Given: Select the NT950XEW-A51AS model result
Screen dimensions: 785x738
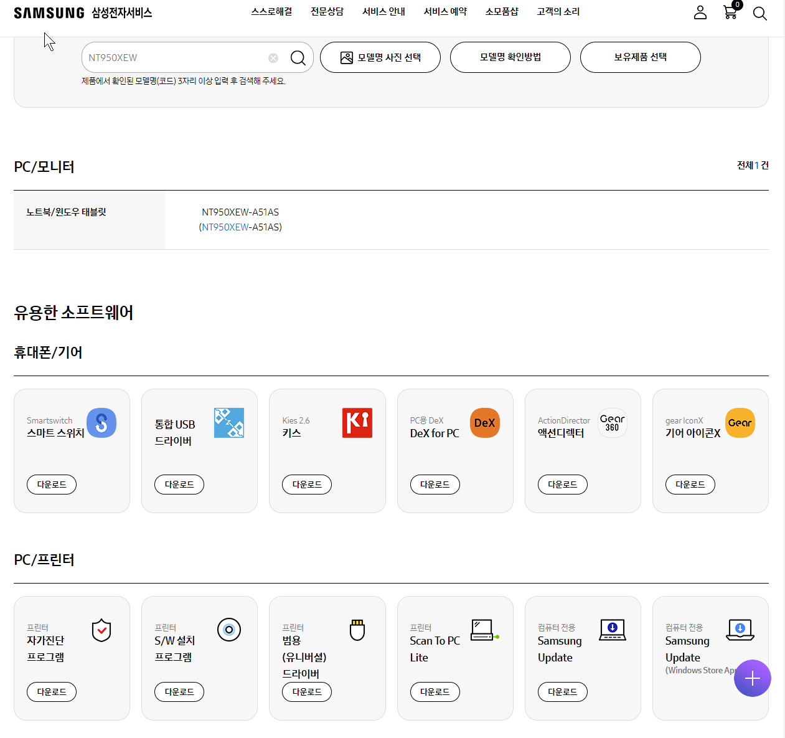Looking at the screenshot, I should click(240, 220).
